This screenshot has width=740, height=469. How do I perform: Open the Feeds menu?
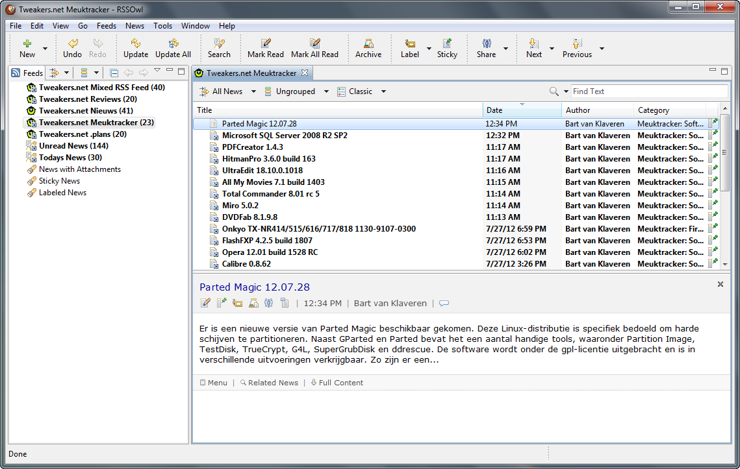click(107, 26)
